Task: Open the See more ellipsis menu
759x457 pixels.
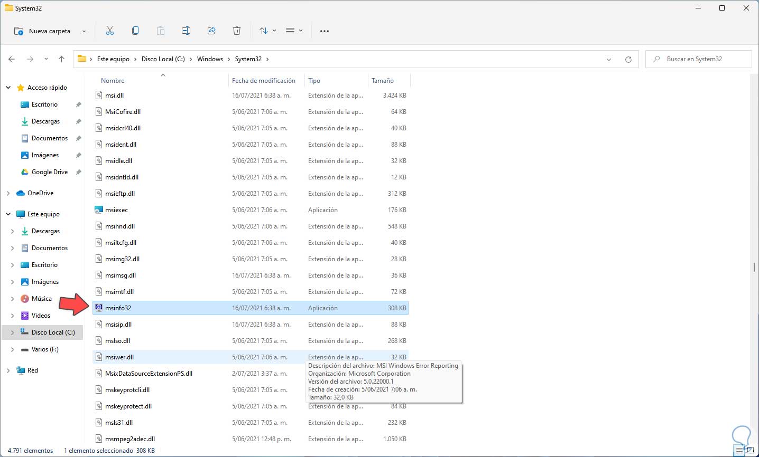Action: click(x=325, y=31)
